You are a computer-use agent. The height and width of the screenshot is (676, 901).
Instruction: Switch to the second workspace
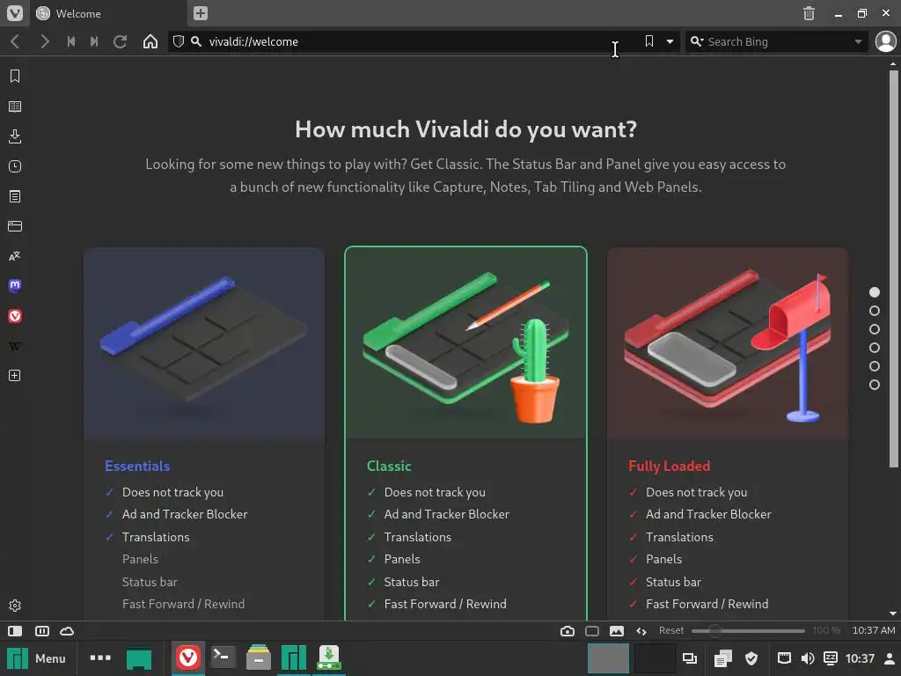pyautogui.click(x=655, y=658)
